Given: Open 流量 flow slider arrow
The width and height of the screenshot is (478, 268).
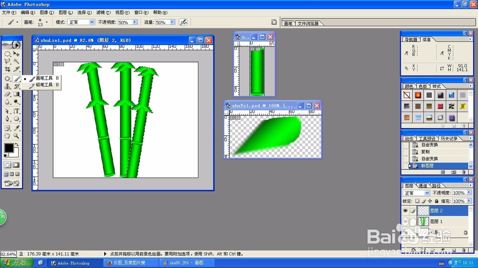Looking at the screenshot, I should [x=172, y=22].
